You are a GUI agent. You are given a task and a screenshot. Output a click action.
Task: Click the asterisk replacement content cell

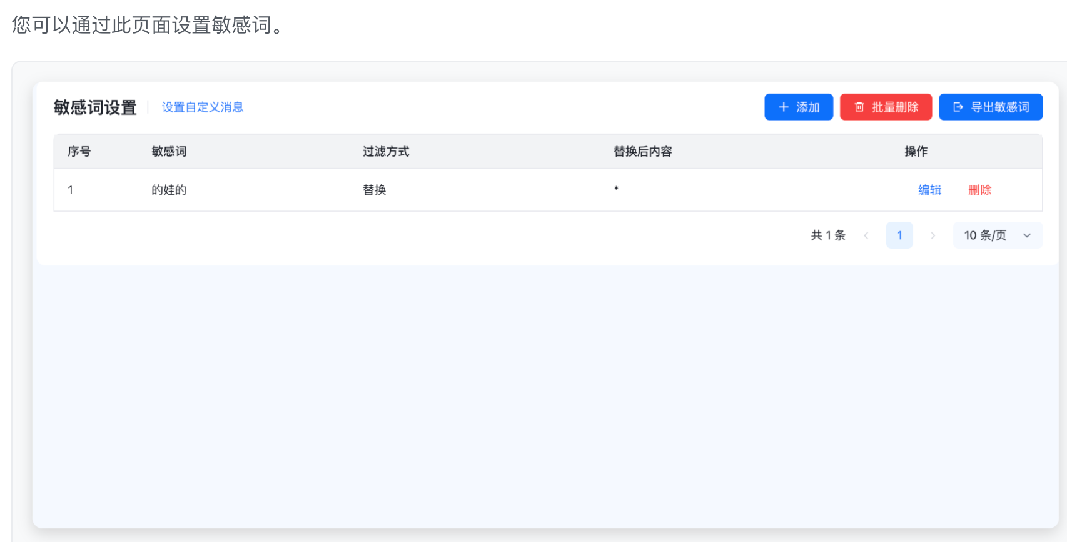[616, 189]
